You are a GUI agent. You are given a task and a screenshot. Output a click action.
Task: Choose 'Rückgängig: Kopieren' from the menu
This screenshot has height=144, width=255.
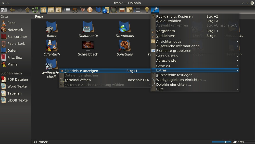pyautogui.click(x=195, y=16)
